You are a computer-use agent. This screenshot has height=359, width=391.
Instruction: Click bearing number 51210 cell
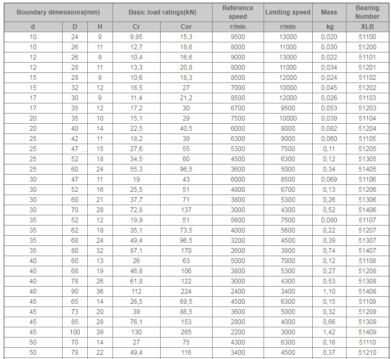click(x=367, y=352)
